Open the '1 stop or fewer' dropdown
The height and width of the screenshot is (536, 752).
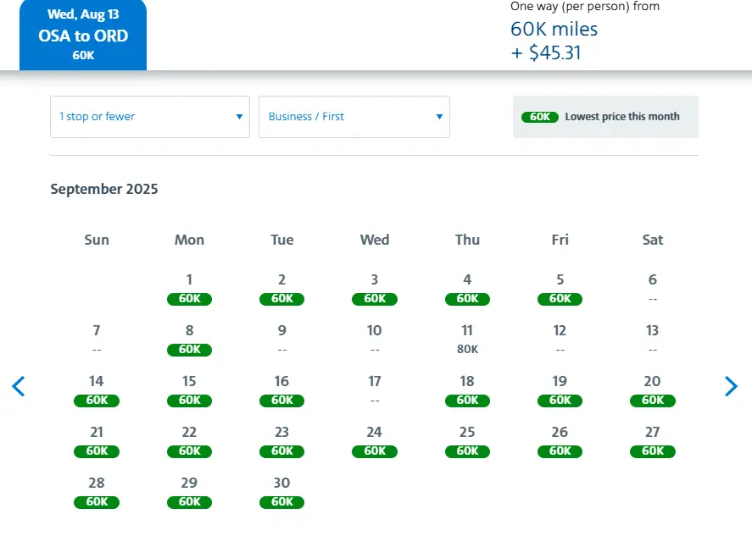tap(150, 117)
